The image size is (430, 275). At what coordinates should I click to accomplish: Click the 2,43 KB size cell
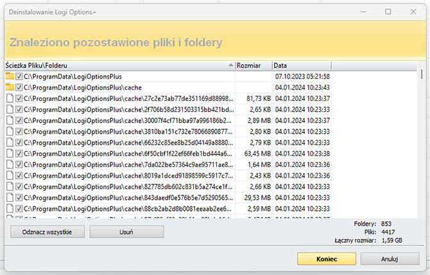[x=260, y=175]
